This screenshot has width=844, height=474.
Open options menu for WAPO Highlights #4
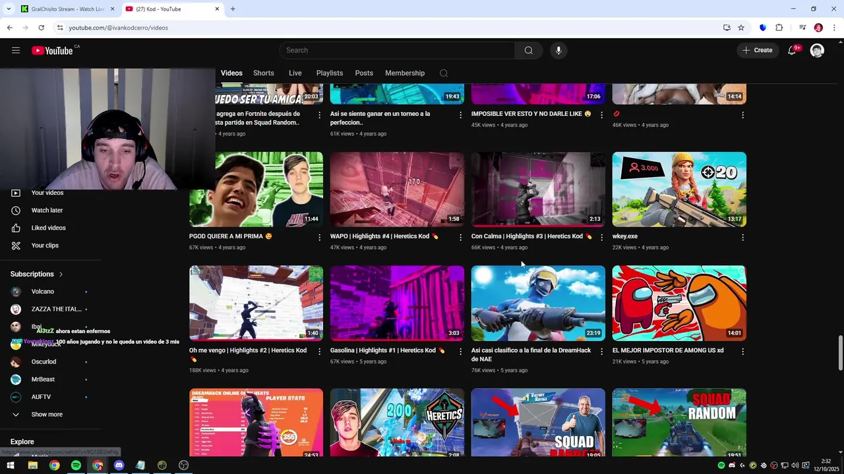pyautogui.click(x=460, y=237)
